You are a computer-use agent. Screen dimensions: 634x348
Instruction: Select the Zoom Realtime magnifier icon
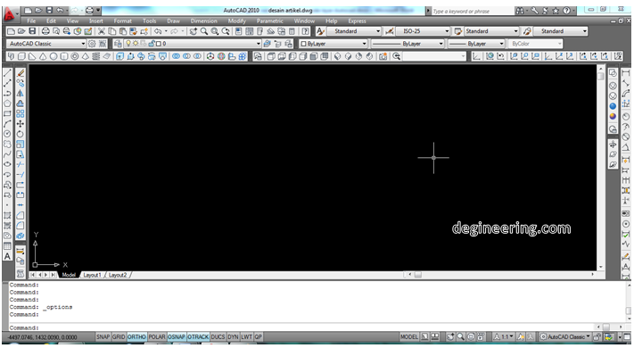[204, 31]
